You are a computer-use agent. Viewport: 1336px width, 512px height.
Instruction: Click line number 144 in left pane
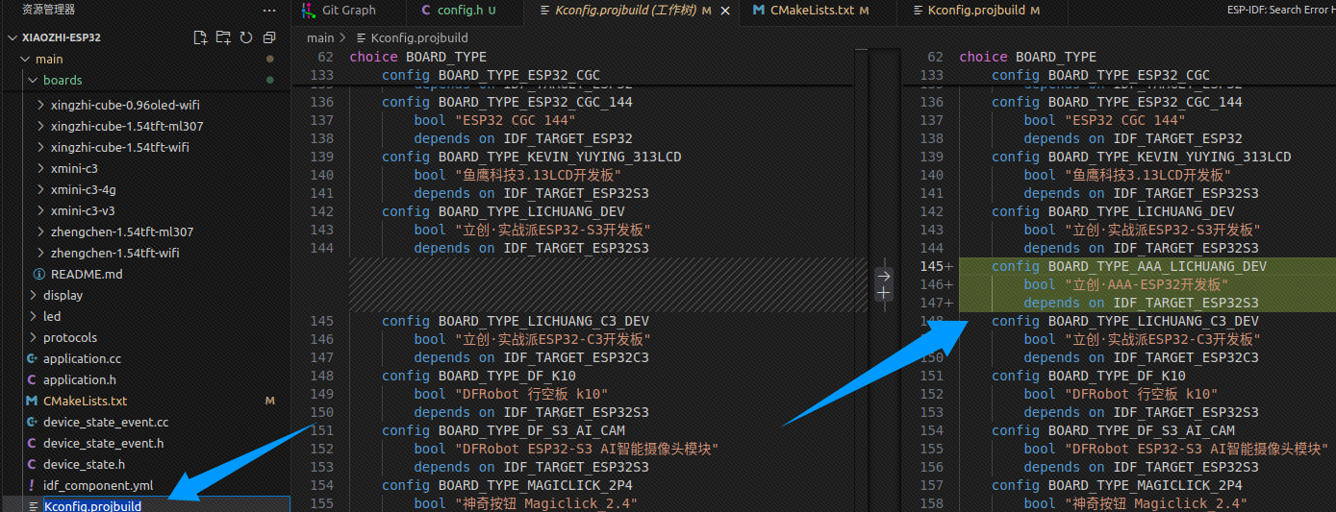(x=322, y=248)
